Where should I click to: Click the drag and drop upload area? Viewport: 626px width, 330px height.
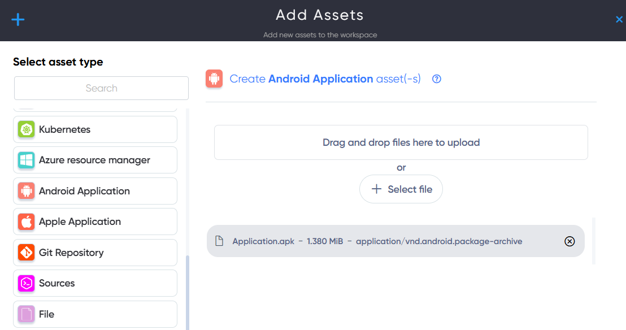click(x=401, y=142)
